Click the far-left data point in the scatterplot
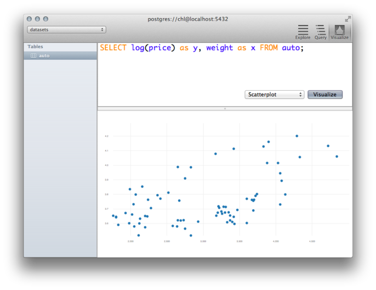This screenshot has height=290, width=376. pos(113,216)
